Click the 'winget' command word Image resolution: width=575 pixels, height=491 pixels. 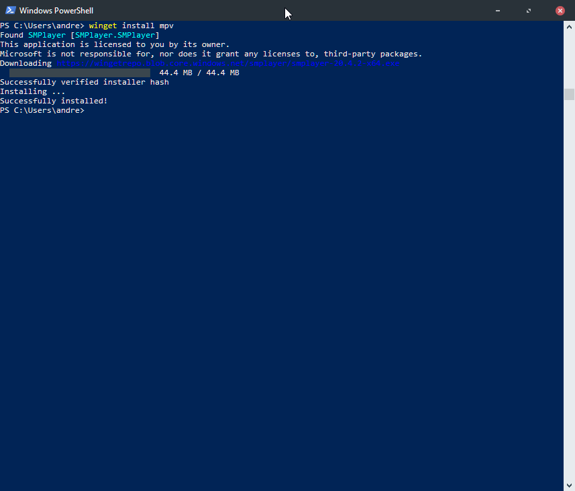click(x=103, y=26)
